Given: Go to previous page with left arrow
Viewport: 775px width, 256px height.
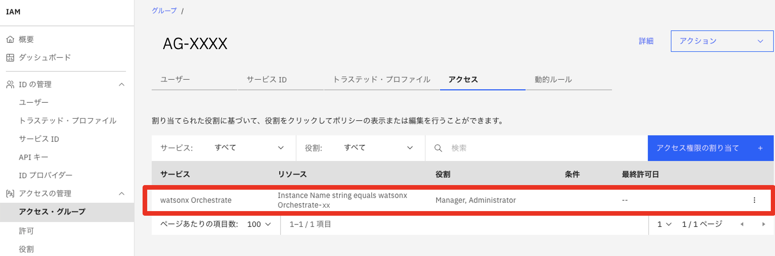Looking at the screenshot, I should coord(742,224).
